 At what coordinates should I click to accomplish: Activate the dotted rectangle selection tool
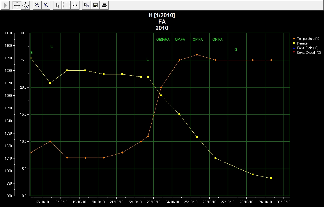coord(66,5)
